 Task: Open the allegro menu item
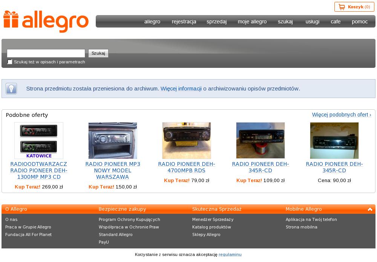click(152, 21)
